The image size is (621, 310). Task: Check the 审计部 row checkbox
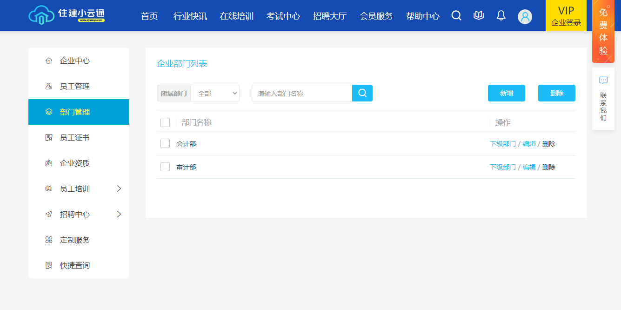point(165,167)
